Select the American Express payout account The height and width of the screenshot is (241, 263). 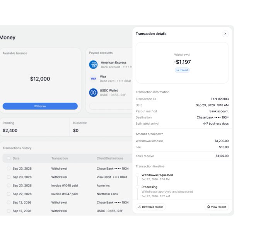point(111,65)
